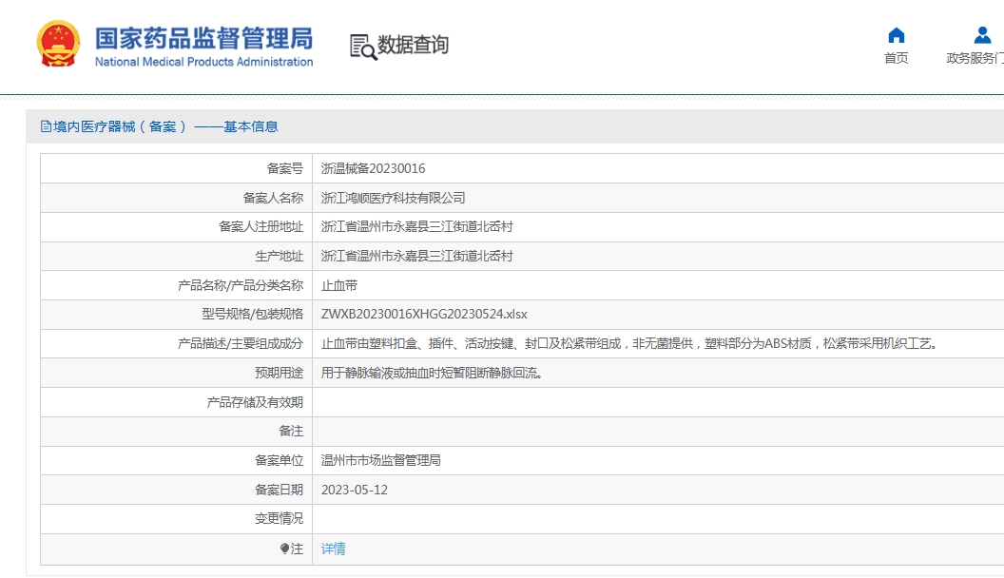Click the 预期用途 label cell
Image resolution: width=1004 pixels, height=578 pixels.
pos(176,374)
